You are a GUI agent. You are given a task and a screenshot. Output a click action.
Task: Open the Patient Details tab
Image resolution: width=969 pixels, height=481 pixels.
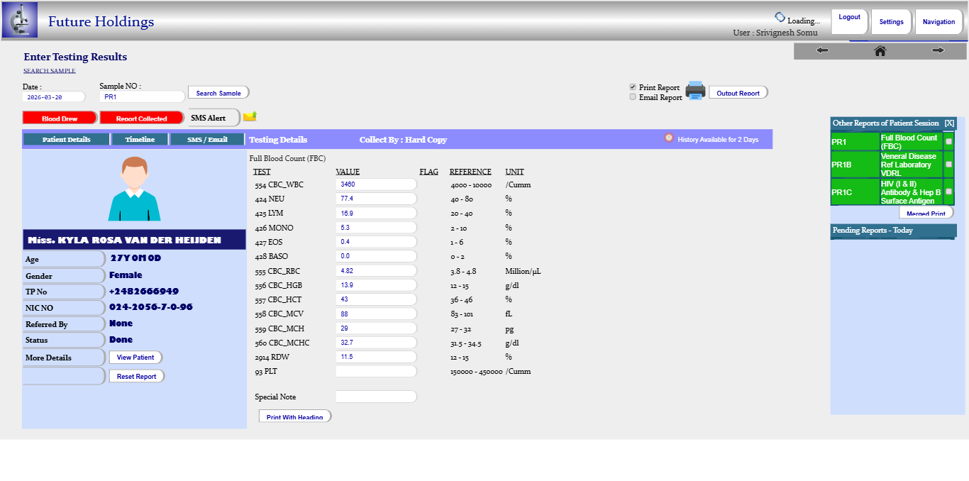66,139
